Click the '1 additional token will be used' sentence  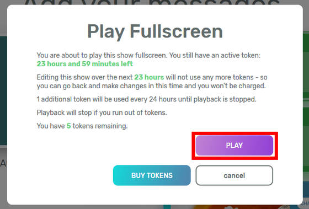(x=146, y=99)
